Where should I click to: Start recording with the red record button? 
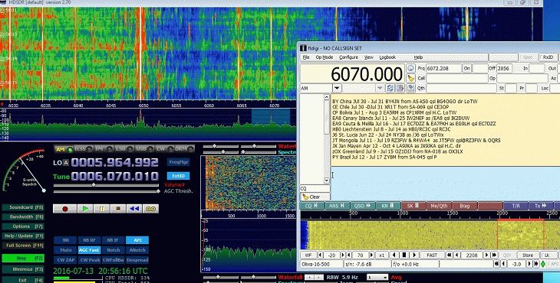64,209
